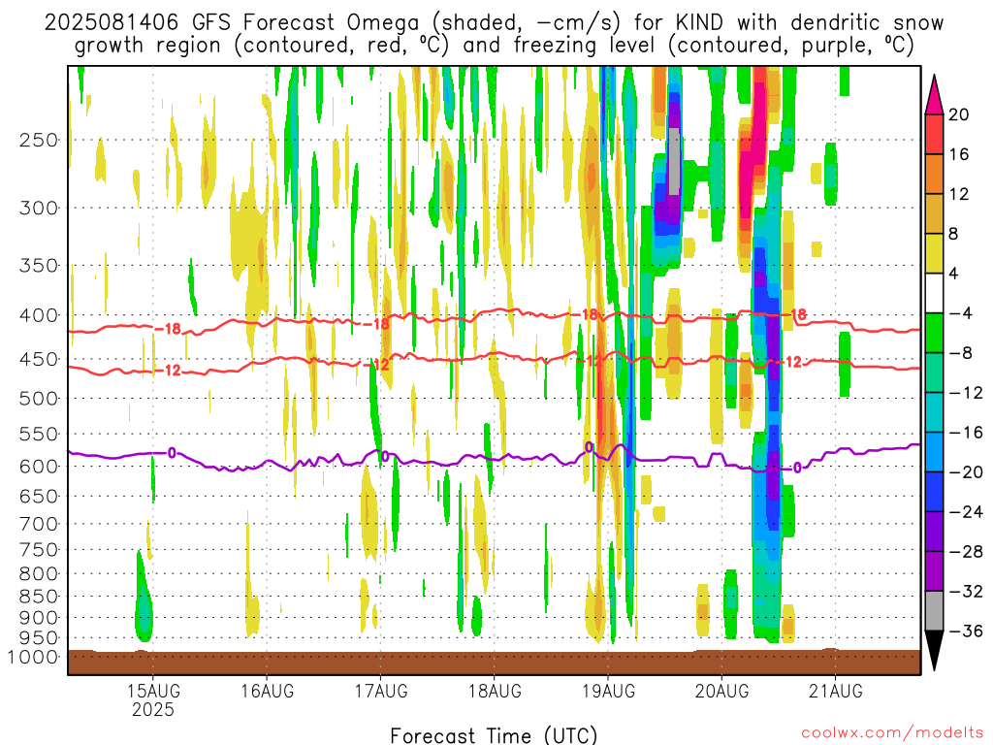
Task: Click the Forecast Time (UTC) axis title
Action: tap(494, 735)
